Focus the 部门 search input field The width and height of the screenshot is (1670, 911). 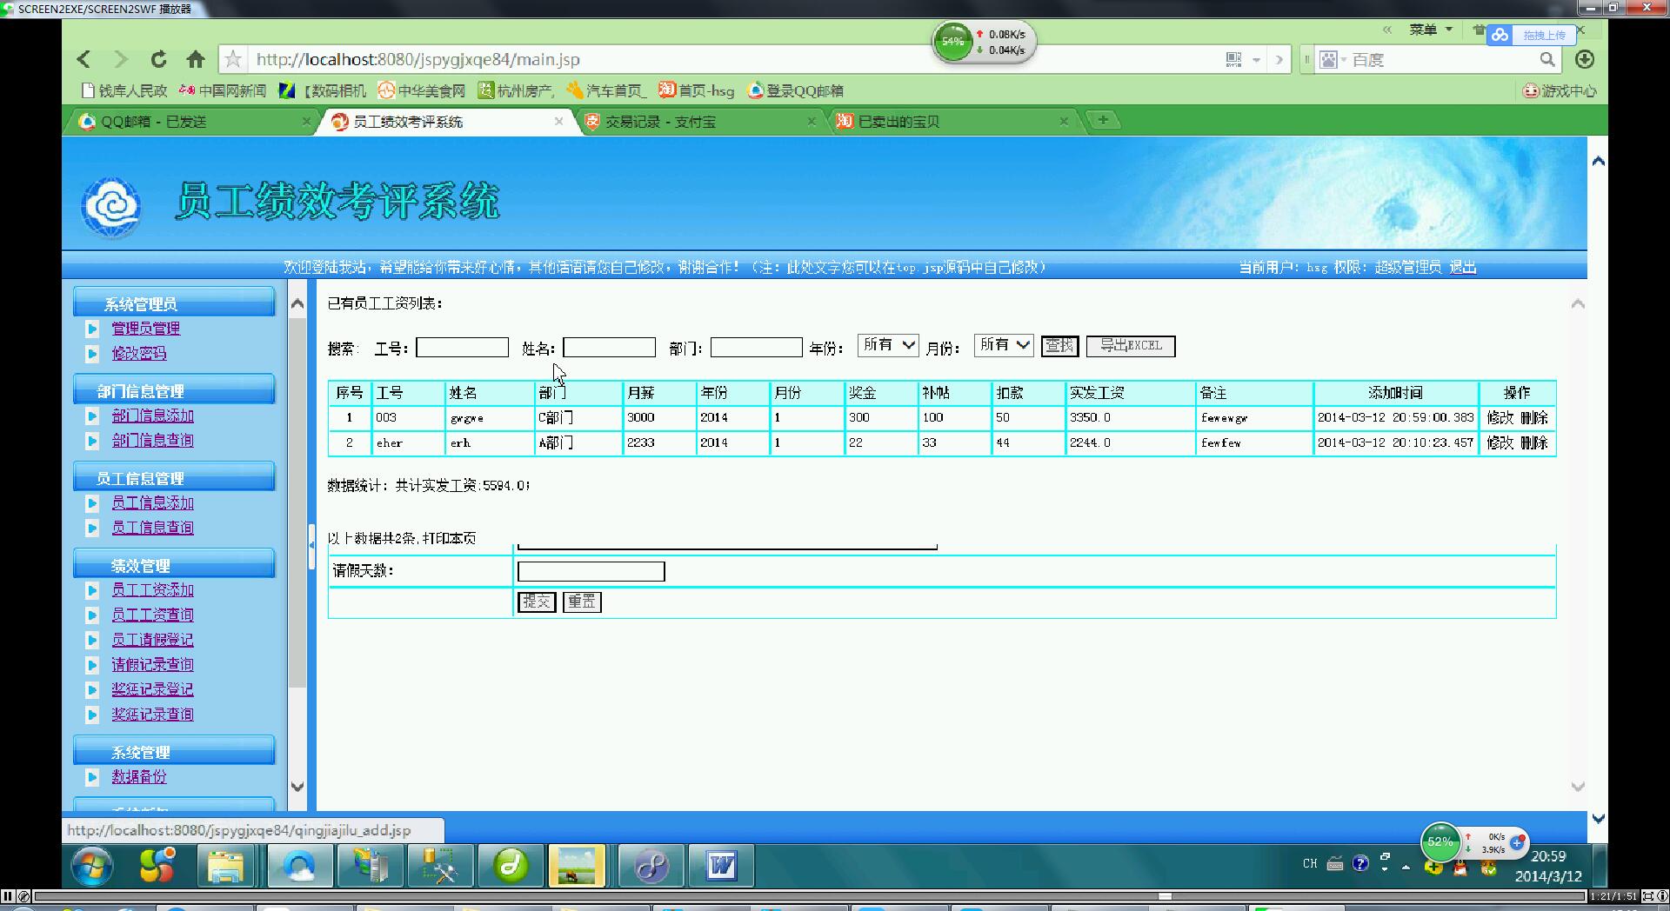[x=756, y=348]
